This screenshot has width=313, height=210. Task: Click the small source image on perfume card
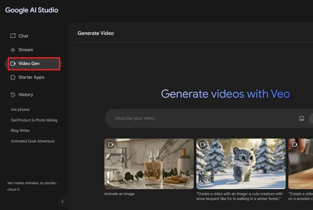(x=114, y=179)
